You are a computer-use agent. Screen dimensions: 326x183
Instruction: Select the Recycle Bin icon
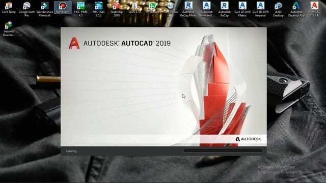pos(171,8)
